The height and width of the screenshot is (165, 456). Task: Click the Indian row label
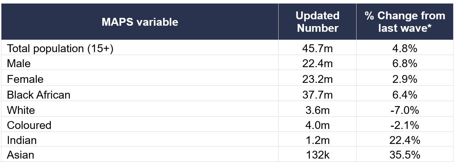22,140
